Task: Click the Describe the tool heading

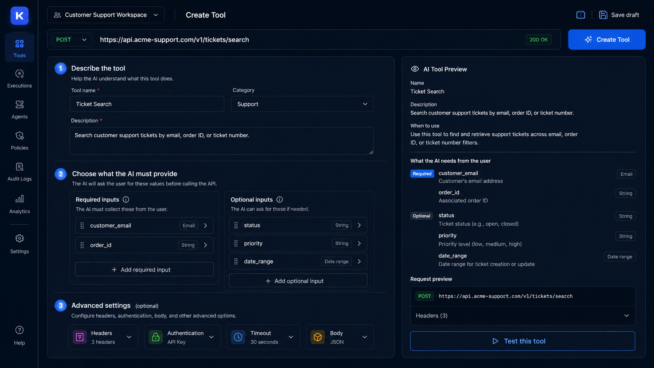Action: [98, 68]
